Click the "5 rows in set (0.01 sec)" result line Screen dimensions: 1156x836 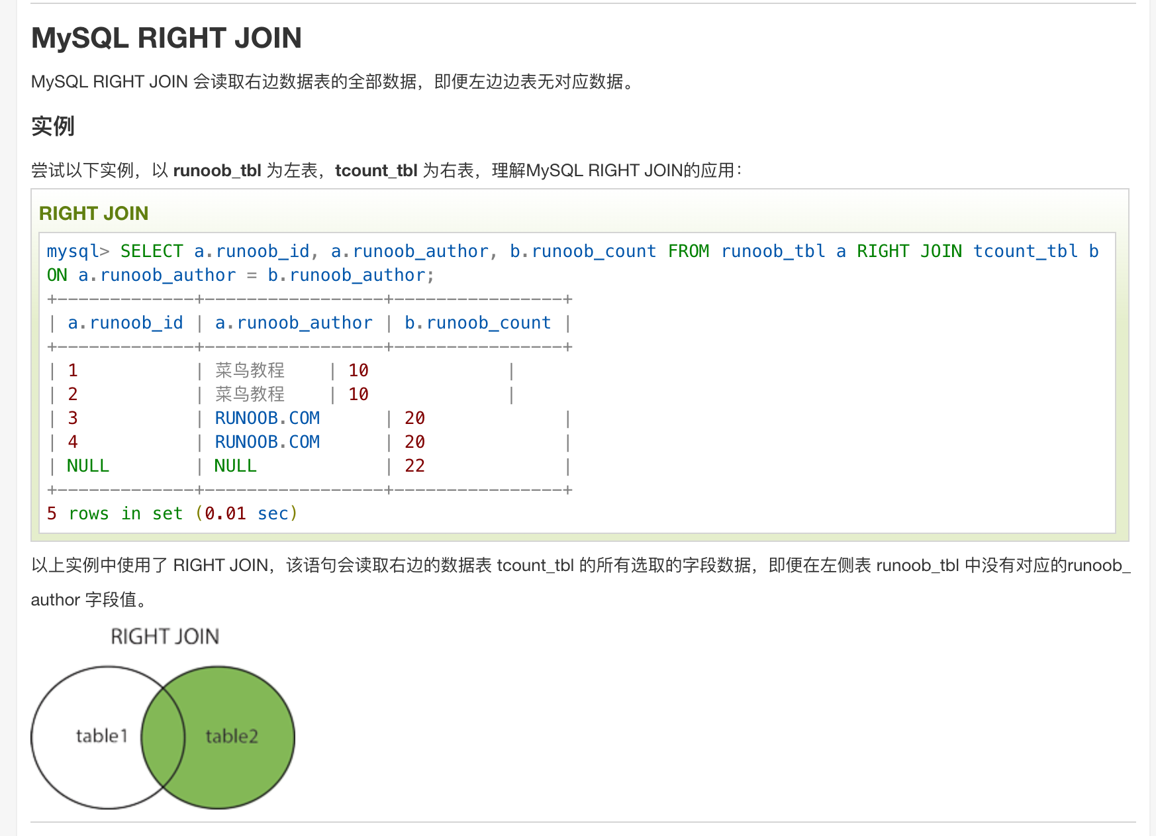[172, 514]
